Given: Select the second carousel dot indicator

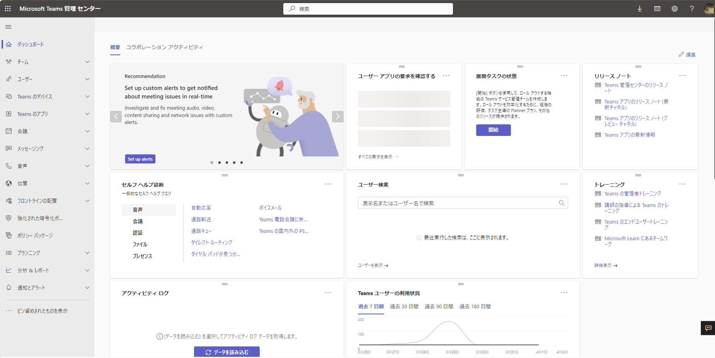Looking at the screenshot, I should tap(220, 163).
